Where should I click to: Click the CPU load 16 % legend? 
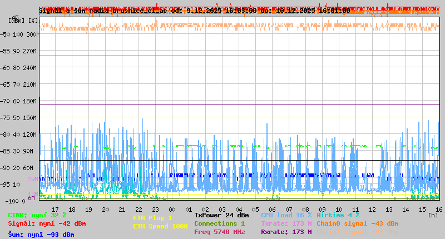286,215
